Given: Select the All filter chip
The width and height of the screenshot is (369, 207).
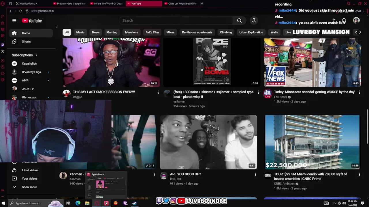Looking at the screenshot, I should tap(67, 32).
